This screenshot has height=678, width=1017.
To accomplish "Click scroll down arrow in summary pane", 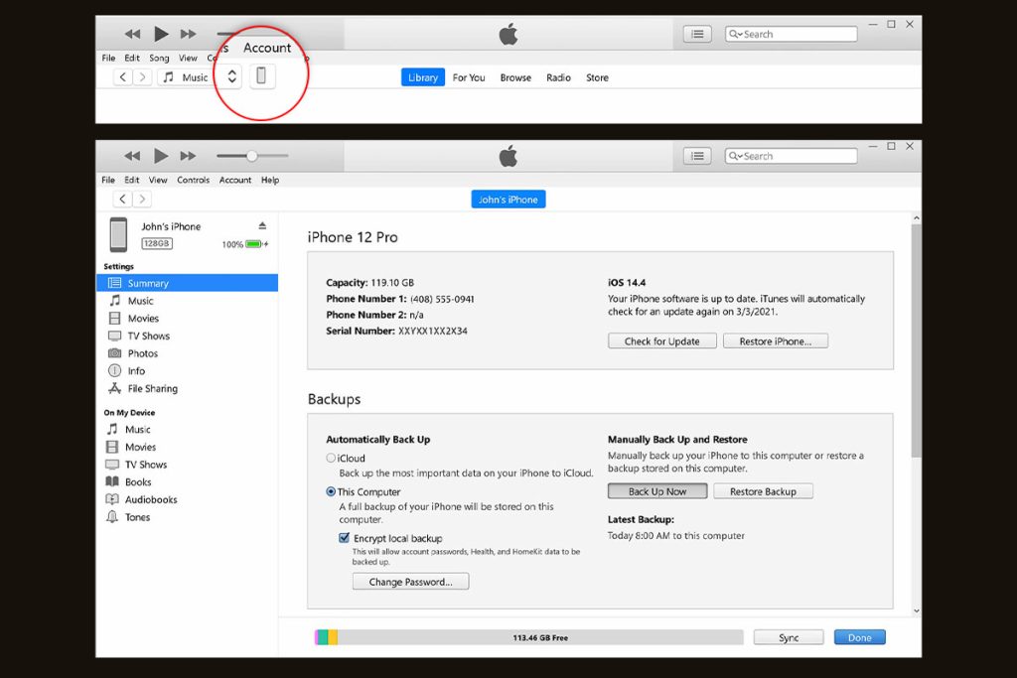I will click(916, 610).
